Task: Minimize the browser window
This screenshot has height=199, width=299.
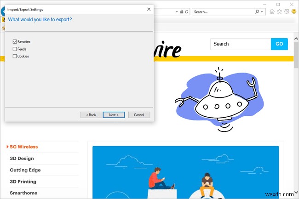Action: (x=264, y=5)
